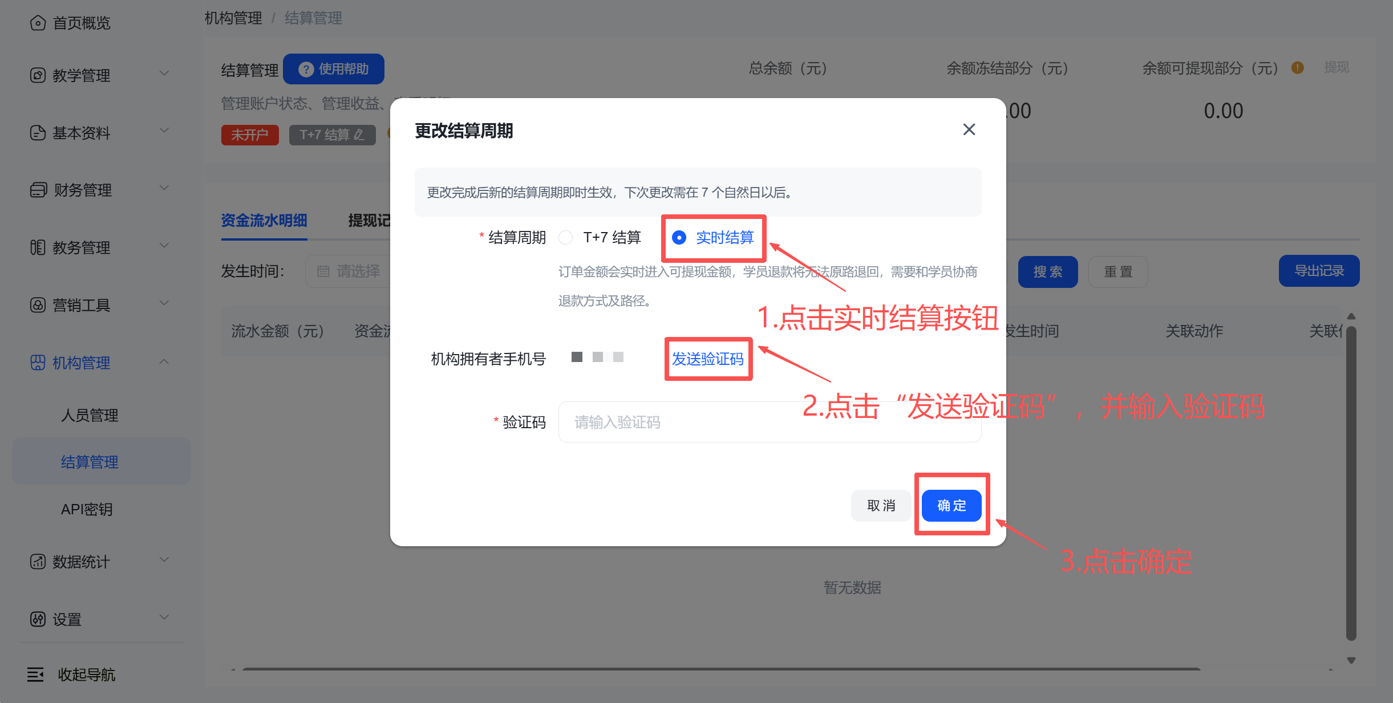This screenshot has height=703, width=1393.
Task: Click the vertical scrollbar of the table
Action: point(1351,485)
